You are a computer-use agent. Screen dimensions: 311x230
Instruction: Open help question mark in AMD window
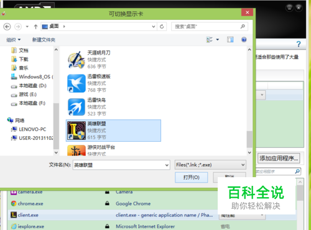299,44
